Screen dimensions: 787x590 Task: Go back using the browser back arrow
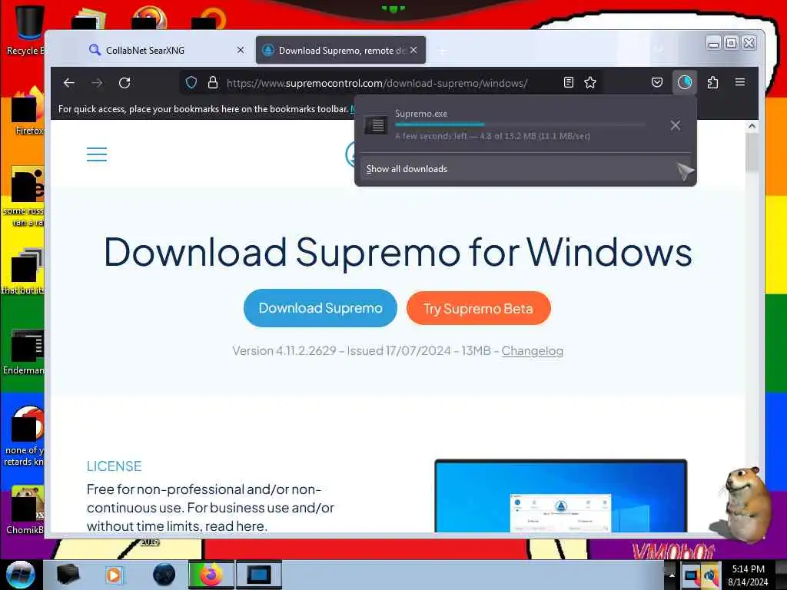[x=68, y=83]
